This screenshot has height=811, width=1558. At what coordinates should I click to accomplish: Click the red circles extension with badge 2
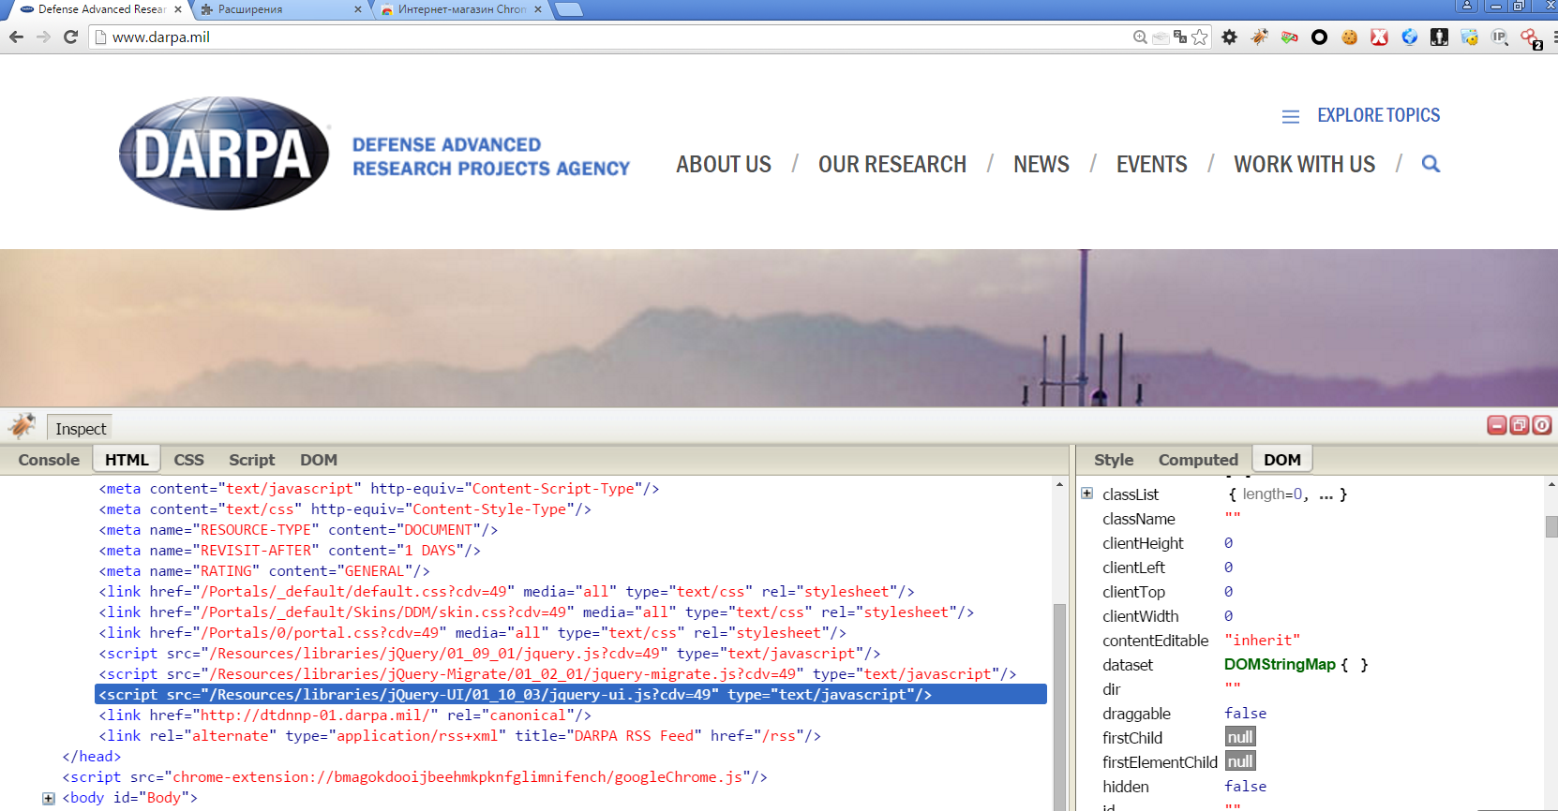pos(1531,38)
